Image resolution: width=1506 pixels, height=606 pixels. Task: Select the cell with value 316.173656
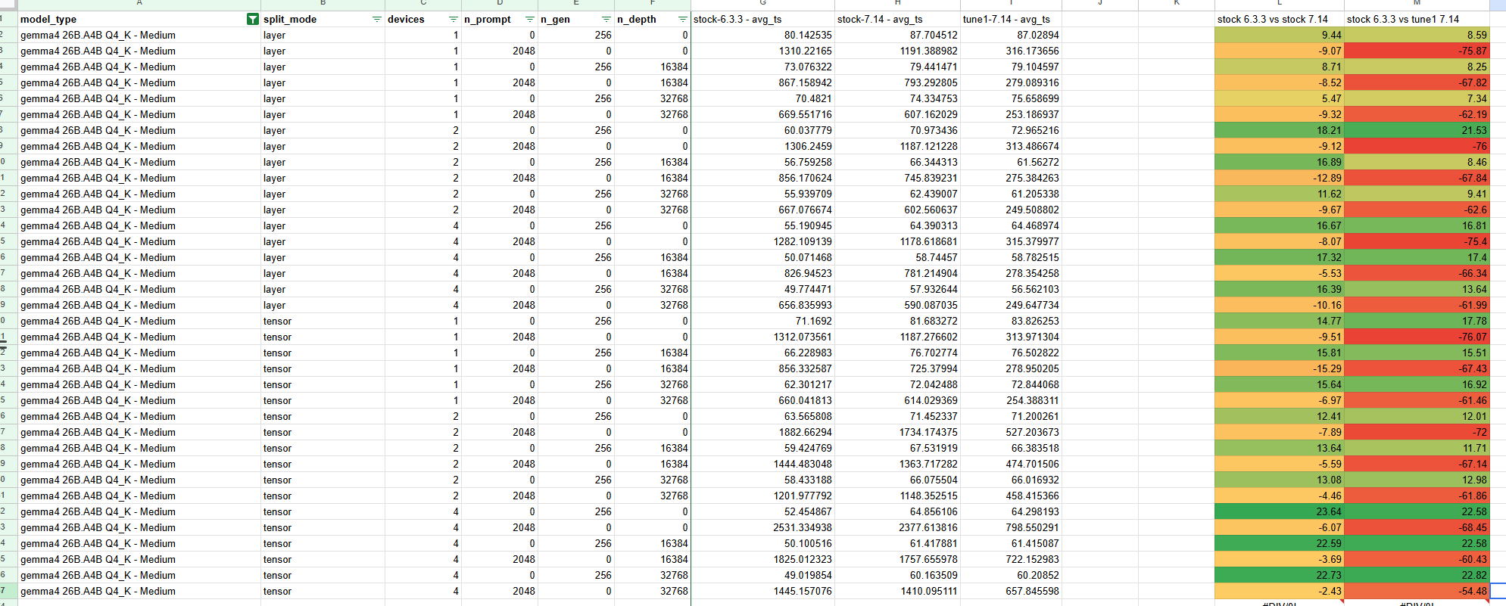point(1011,51)
